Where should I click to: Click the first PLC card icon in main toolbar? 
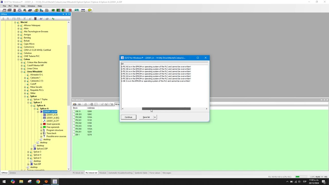4,10
